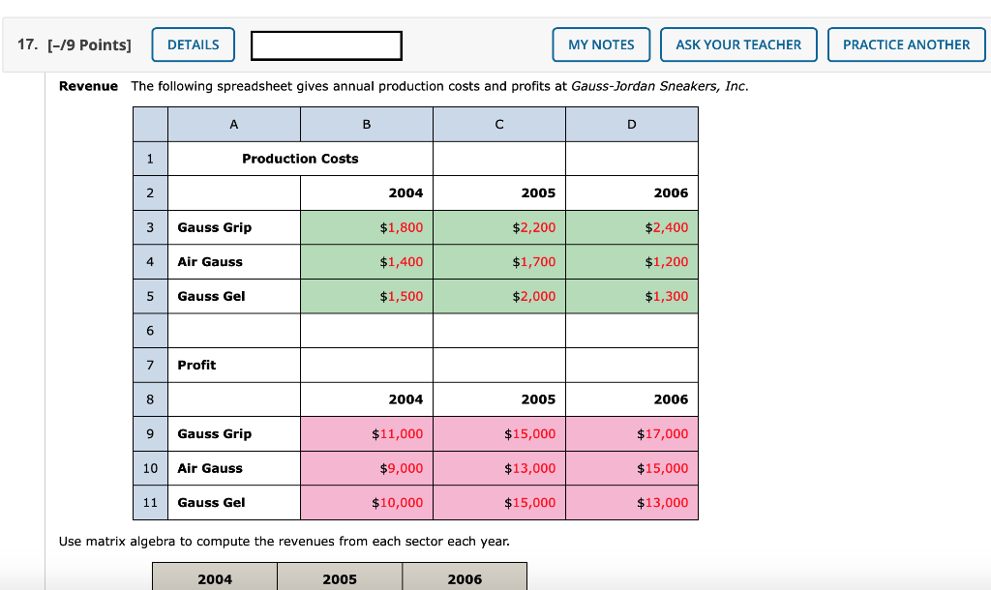Click the $1,700 production cost cell

click(499, 261)
